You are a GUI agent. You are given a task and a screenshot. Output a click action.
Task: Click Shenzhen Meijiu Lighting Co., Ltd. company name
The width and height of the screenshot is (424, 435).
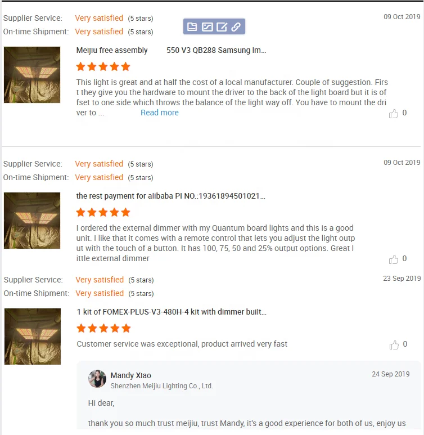(x=161, y=386)
